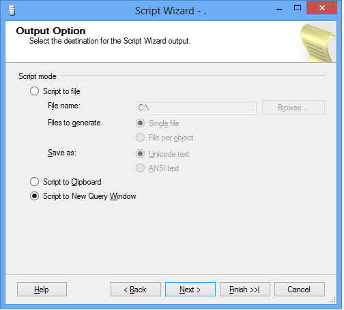Open the Browse file dialog
The height and width of the screenshot is (310, 344).
293,108
